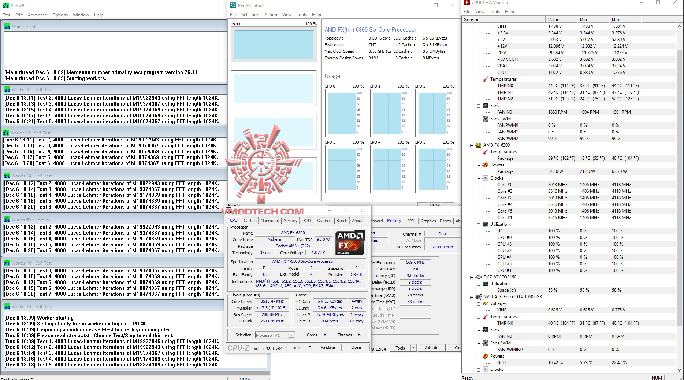Image resolution: width=684 pixels, height=380 pixels.
Task: Collapse the AMD FX-6300 node in HWMonitor
Action: click(472, 145)
